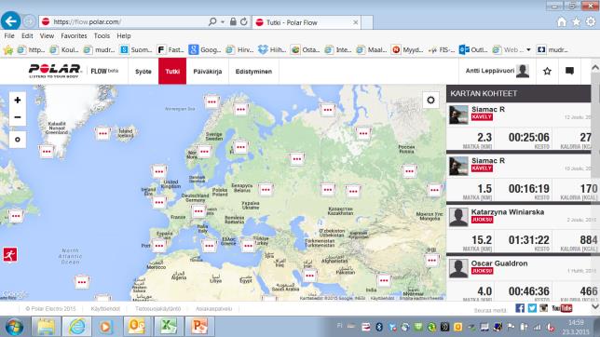
Task: Toggle the running sport filter icon
Action: coord(10,254)
